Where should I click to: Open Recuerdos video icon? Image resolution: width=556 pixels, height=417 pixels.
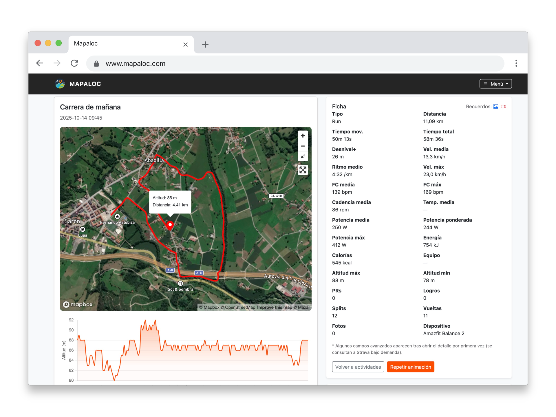coord(504,107)
